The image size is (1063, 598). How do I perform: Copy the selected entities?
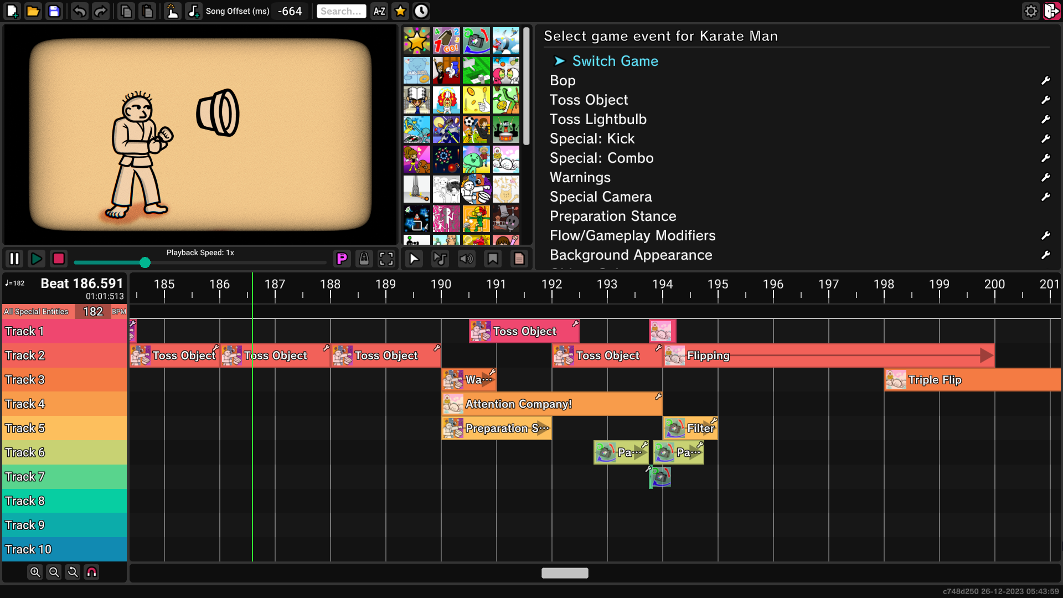click(126, 11)
